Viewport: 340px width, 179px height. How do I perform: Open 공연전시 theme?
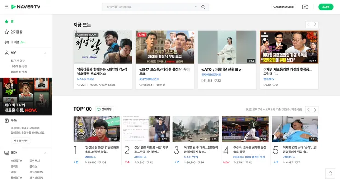(x=35, y=161)
